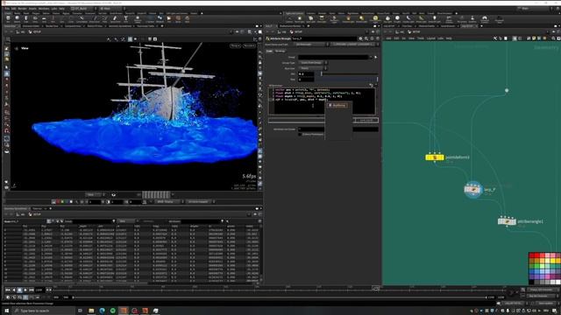Click the Windows search box on taskbar
Screen dimensions: 561x315
click(x=44, y=311)
